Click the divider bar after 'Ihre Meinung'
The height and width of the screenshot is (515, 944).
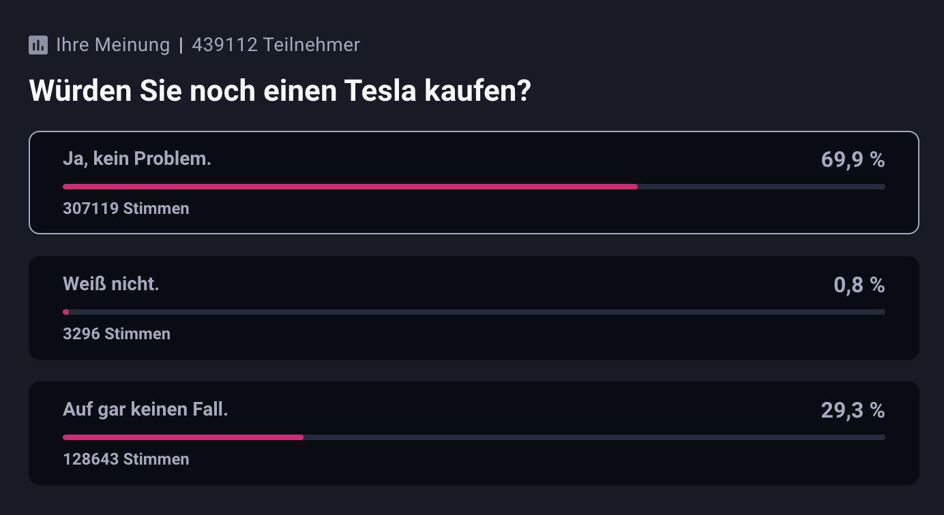[181, 46]
